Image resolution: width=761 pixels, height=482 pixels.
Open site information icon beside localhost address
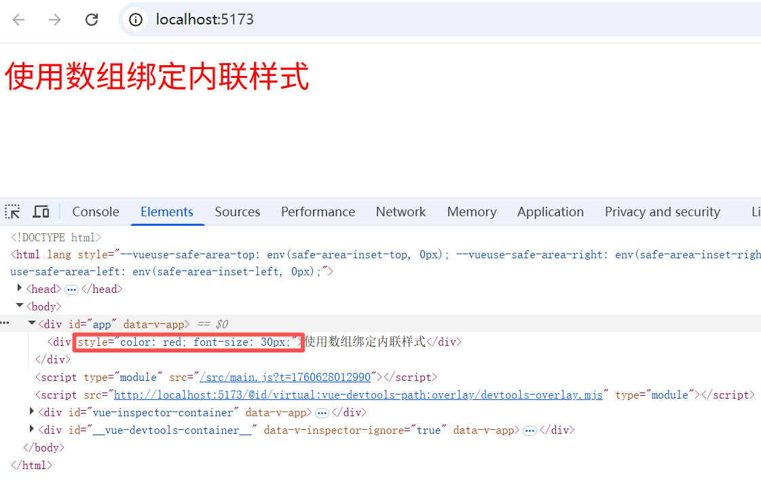(x=135, y=20)
